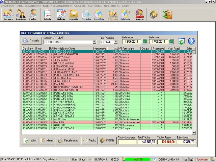Select the JOÃO ALMEIDA row
The height and width of the screenshot is (162, 216).
tap(107, 78)
